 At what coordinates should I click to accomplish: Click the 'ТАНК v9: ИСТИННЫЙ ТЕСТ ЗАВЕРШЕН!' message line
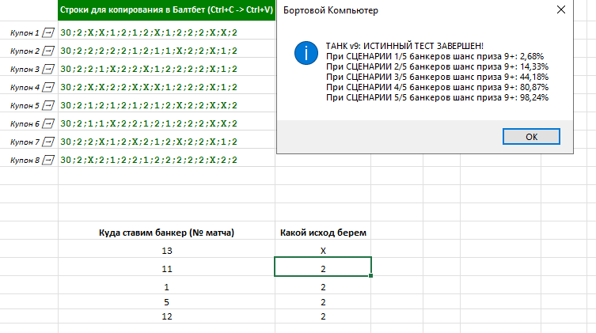(x=404, y=46)
